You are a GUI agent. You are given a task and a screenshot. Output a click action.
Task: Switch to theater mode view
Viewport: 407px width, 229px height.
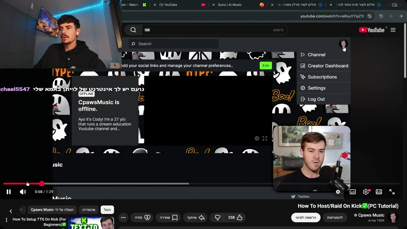379,192
